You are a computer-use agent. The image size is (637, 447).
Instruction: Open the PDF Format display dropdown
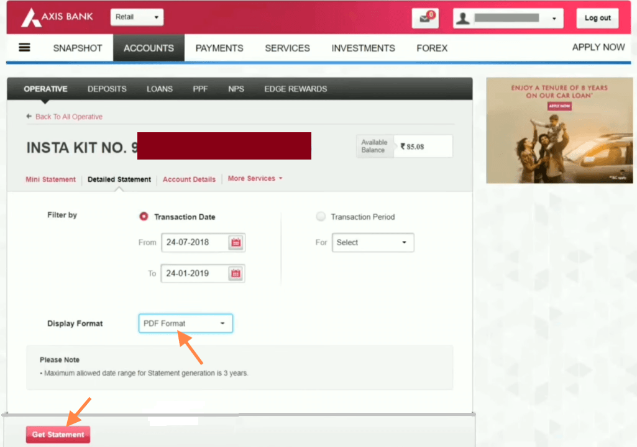(x=186, y=323)
